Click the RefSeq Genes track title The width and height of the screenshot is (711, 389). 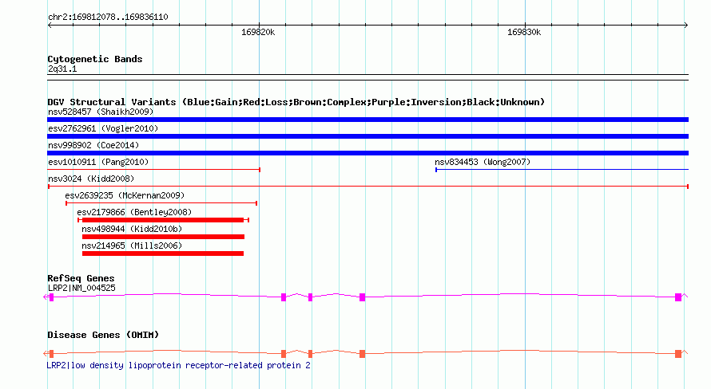(81, 278)
